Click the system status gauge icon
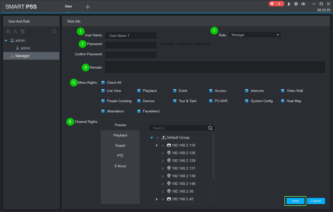Screen dimensions: 333x212 (303, 4)
